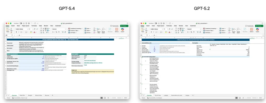Click the Share button in the GPT-5.2 window

260,26
